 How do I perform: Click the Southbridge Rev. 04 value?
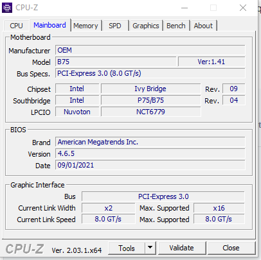pos(234,100)
